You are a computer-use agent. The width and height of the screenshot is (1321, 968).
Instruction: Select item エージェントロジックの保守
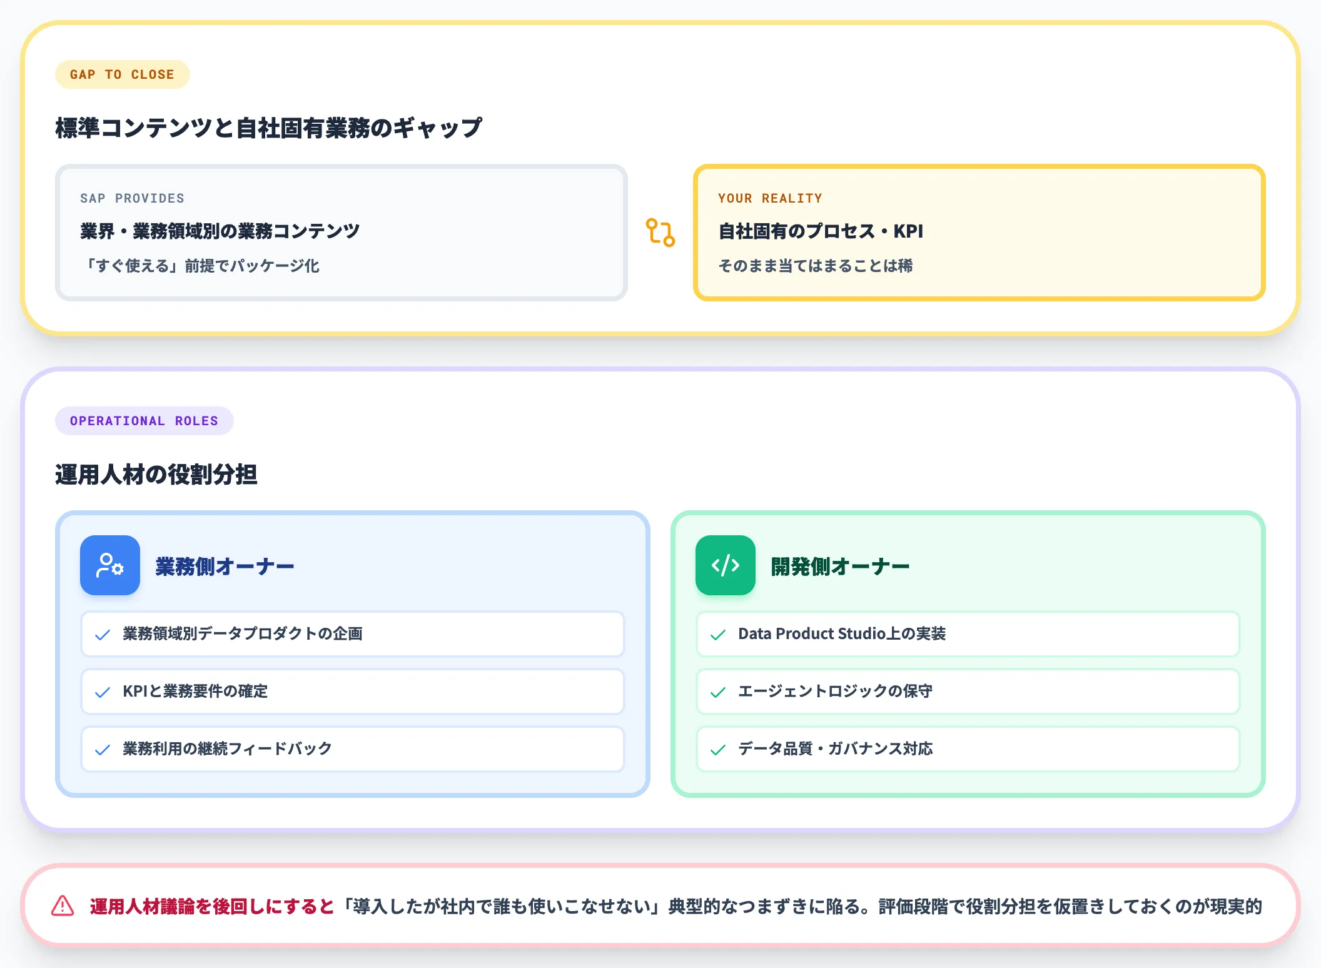coord(968,692)
